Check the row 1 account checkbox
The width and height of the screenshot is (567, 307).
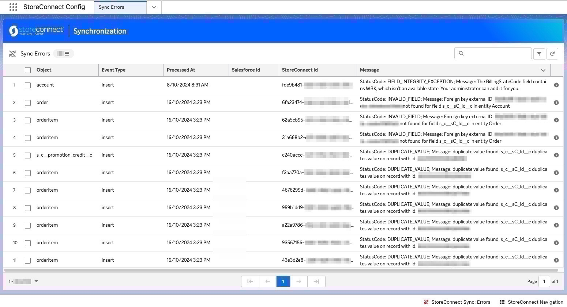point(28,85)
